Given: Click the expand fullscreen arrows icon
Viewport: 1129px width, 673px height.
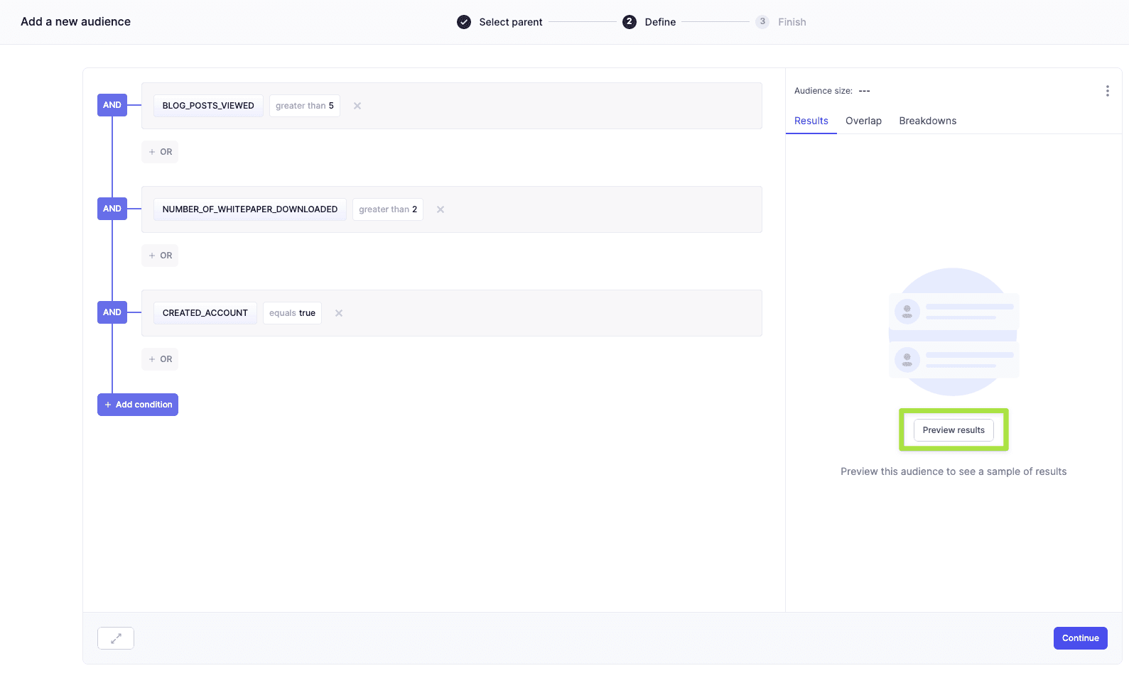Looking at the screenshot, I should coord(116,638).
